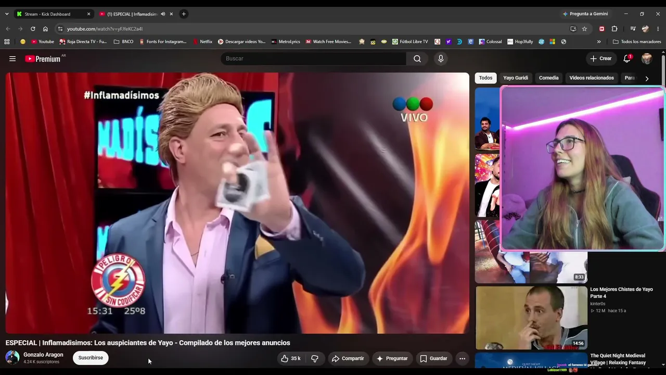Open the Fonts For Instagram bookmark
Screen dimensions: 666x375
pyautogui.click(x=163, y=42)
